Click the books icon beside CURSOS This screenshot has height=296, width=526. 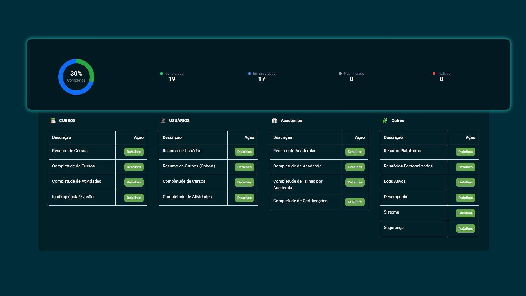(x=53, y=121)
